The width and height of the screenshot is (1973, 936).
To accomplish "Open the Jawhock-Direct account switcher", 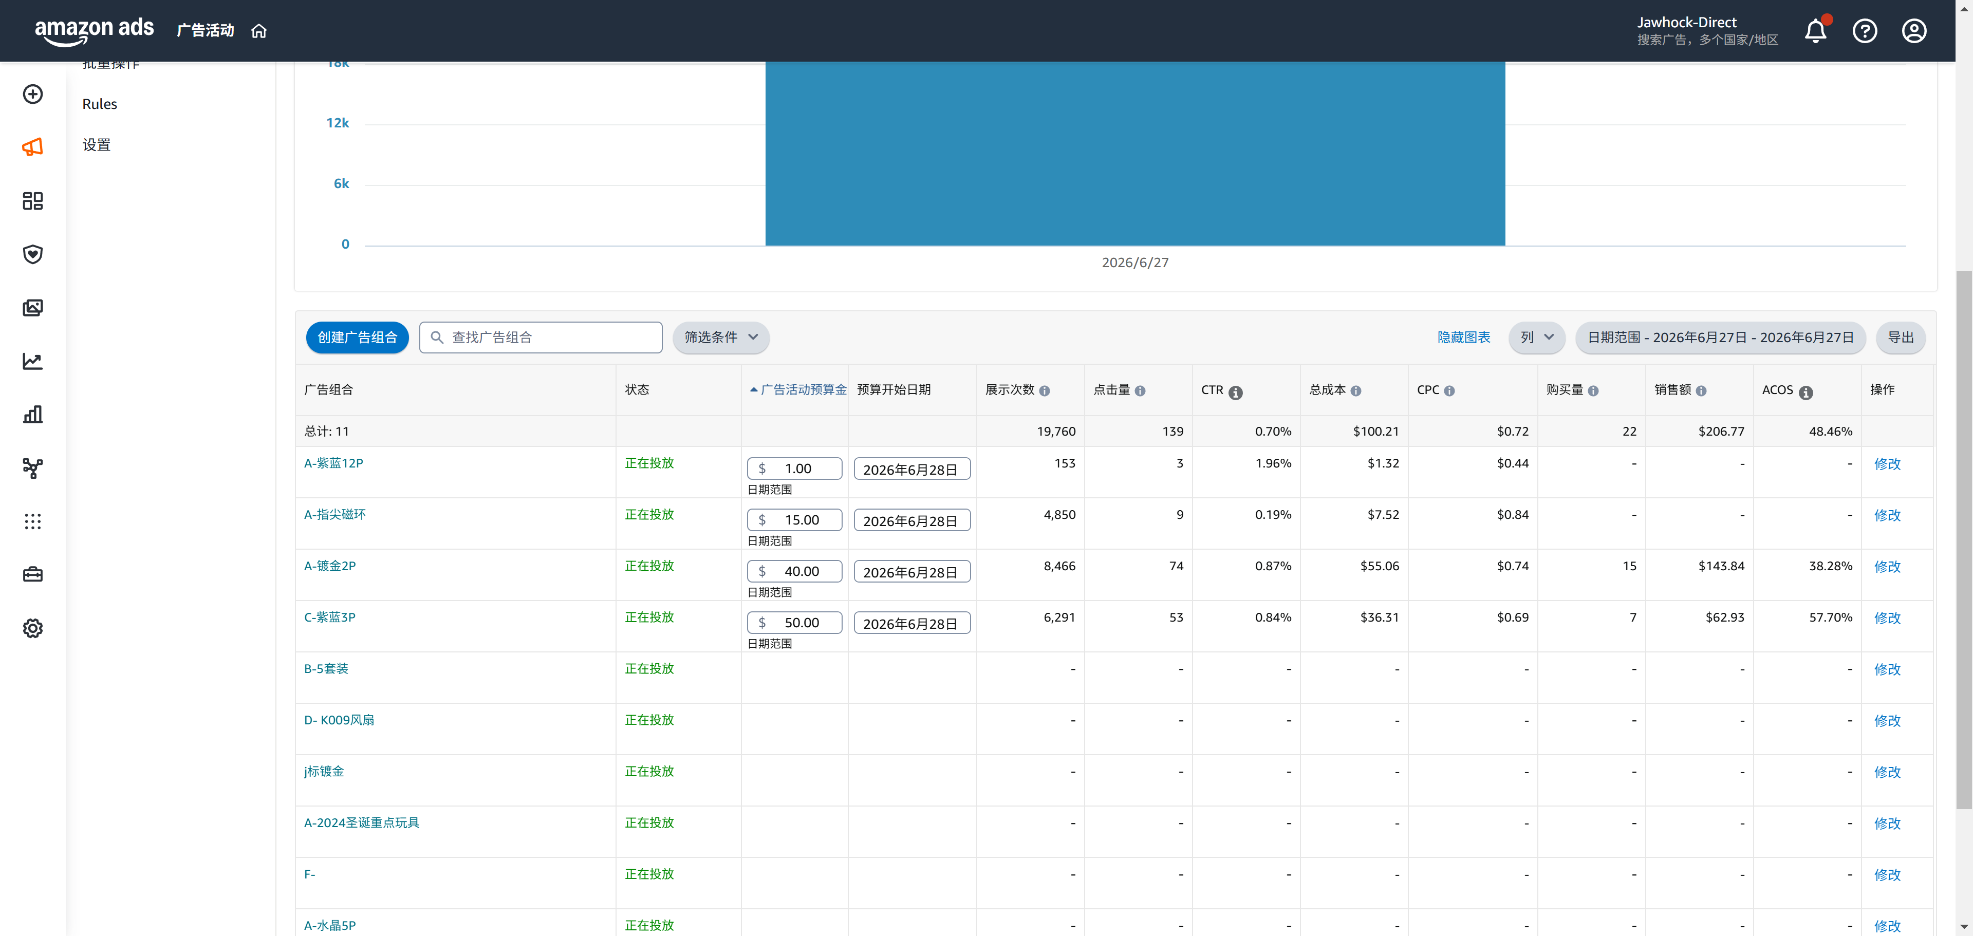I will [x=1707, y=31].
